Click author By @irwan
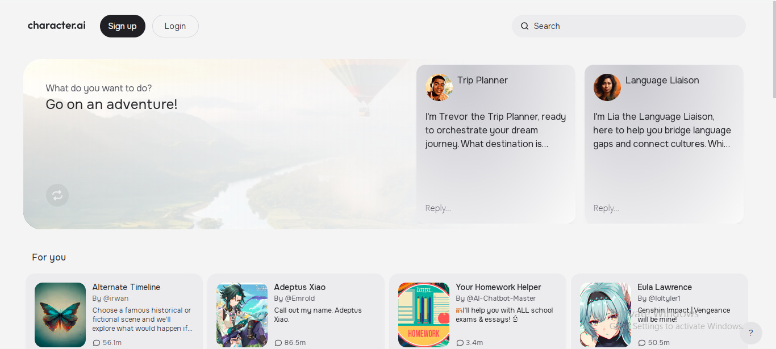Image resolution: width=776 pixels, height=349 pixels. pos(111,298)
